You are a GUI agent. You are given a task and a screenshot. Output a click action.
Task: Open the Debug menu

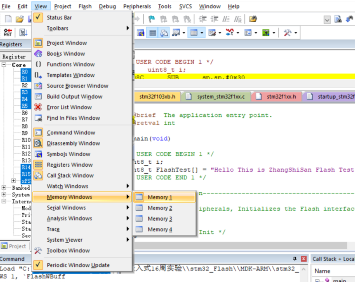point(107,7)
